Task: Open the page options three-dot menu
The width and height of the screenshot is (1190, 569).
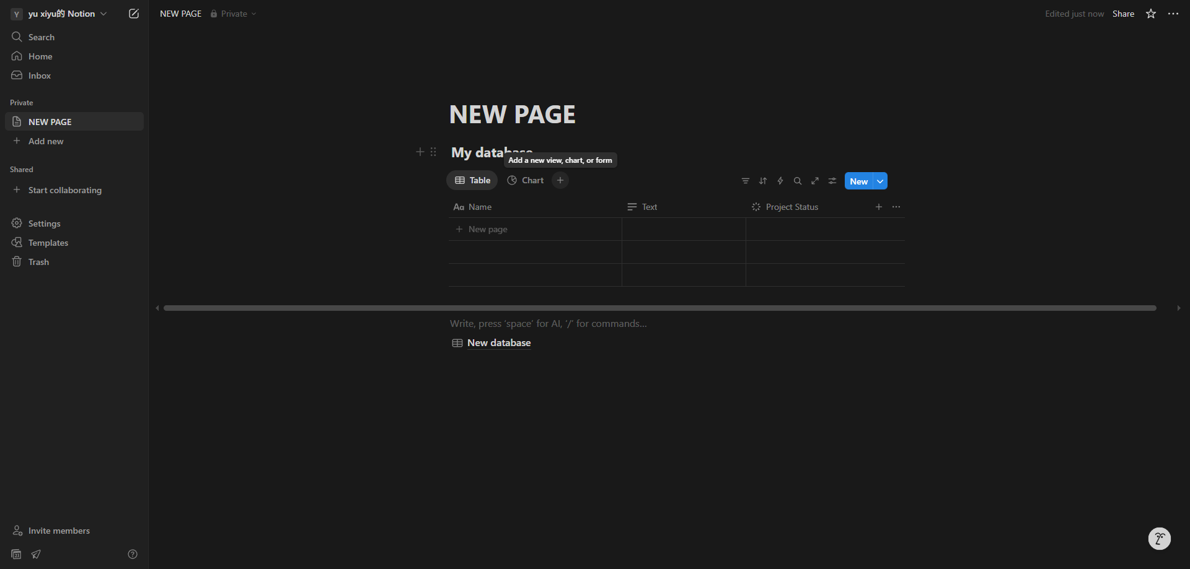Action: tap(1173, 14)
